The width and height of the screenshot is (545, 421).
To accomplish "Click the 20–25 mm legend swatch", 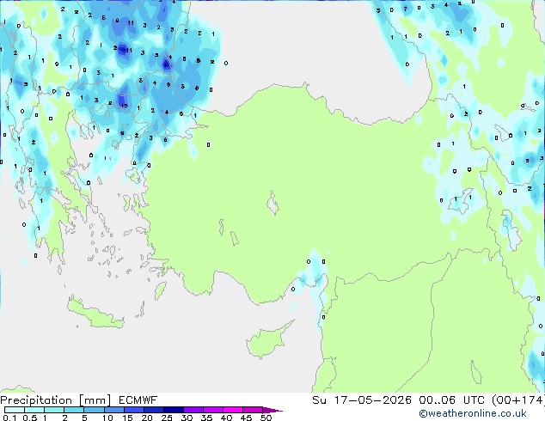I will [153, 410].
